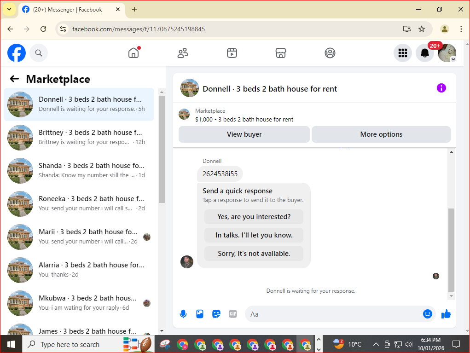The image size is (470, 353).
Task: View site information icon in address bar
Action: 63,29
